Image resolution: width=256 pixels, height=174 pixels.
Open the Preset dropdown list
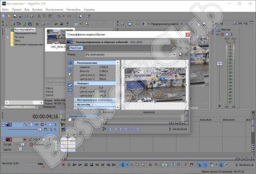[174, 54]
